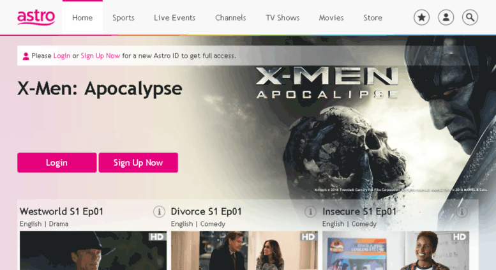The height and width of the screenshot is (270, 496).
Task: Open the Sports tab
Action: [123, 18]
